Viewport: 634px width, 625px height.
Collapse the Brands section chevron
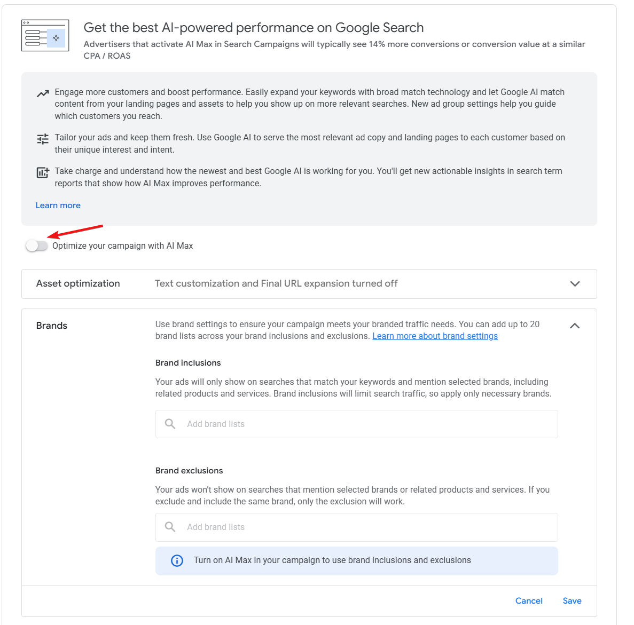click(x=575, y=326)
